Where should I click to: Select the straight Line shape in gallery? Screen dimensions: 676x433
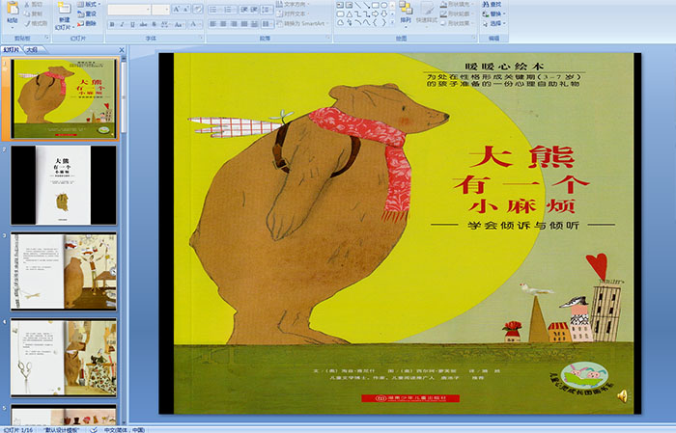[358, 5]
